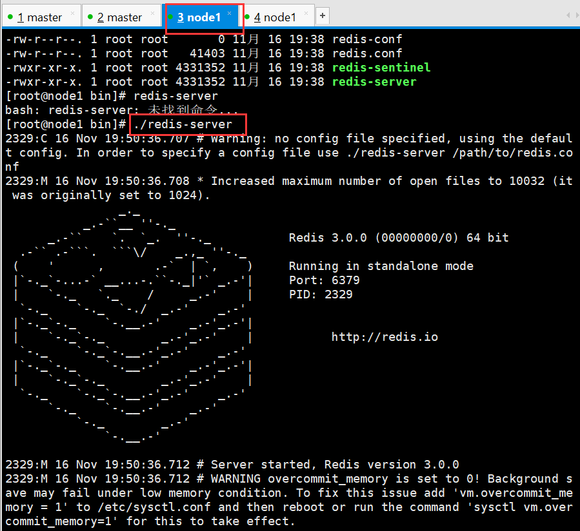Click the green 'redis-sentinel' file name
This screenshot has width=580, height=531.
coord(381,68)
